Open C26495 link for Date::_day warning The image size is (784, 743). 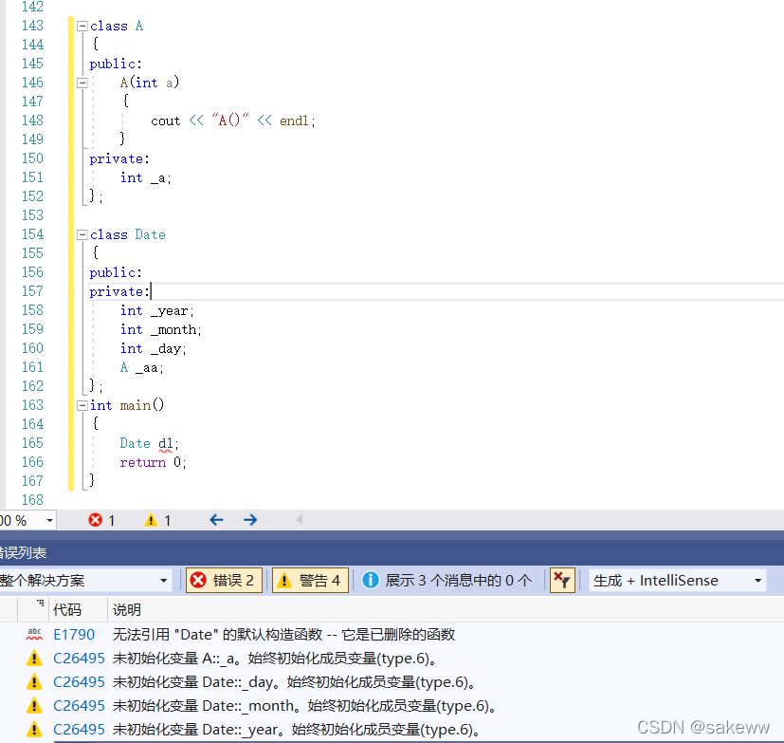click(79, 682)
